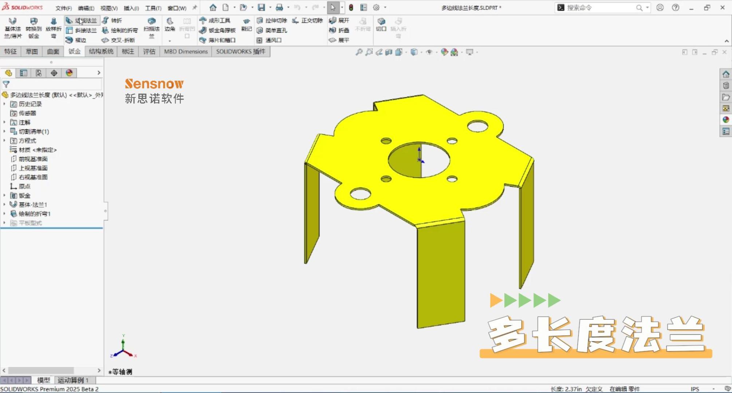Select the 拉伸切除 extruded cut tool
Screen dimensions: 732x393
(x=272, y=21)
